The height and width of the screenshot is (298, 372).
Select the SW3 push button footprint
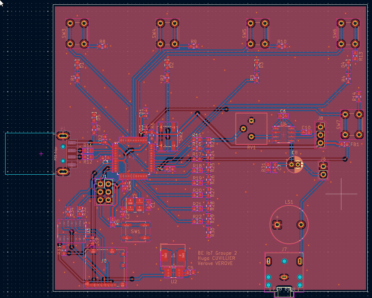coord(77,33)
